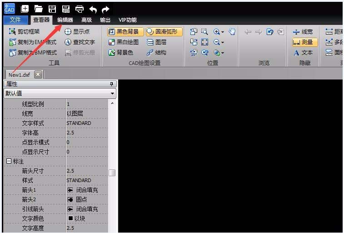The width and height of the screenshot is (344, 233).
Task: Open the globe zoom dropdown arrow
Action: coord(223,53)
